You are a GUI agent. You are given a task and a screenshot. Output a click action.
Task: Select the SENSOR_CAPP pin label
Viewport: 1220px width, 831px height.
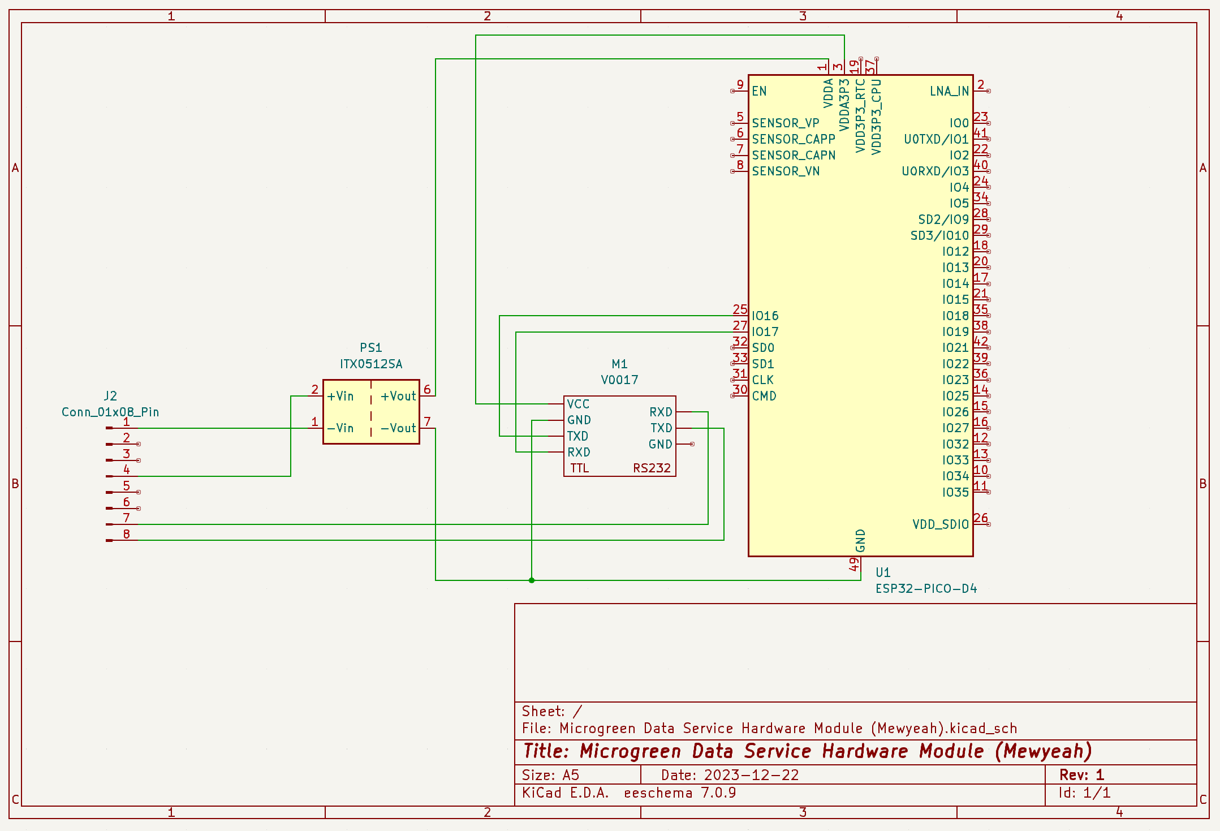coord(794,139)
